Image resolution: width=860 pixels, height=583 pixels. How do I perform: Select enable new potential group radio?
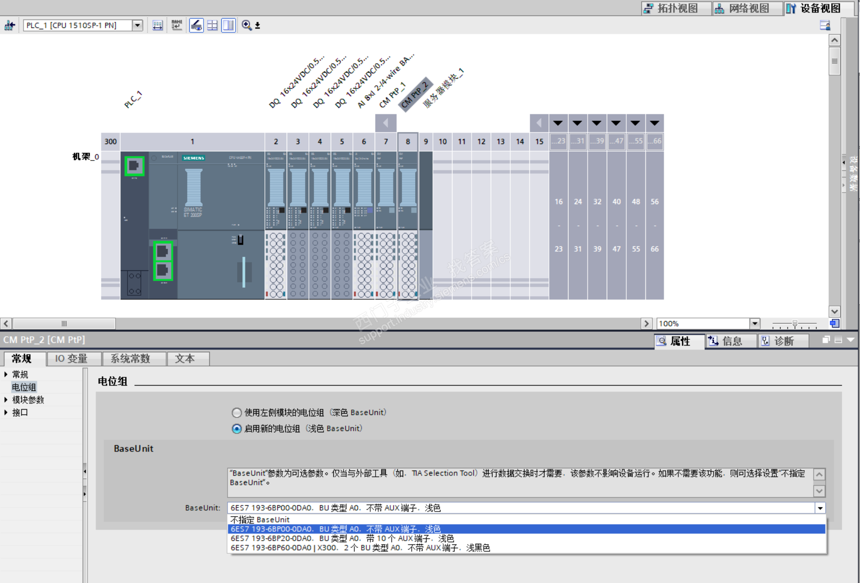[236, 429]
